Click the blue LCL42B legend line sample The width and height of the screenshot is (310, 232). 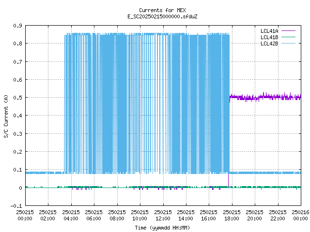(288, 43)
